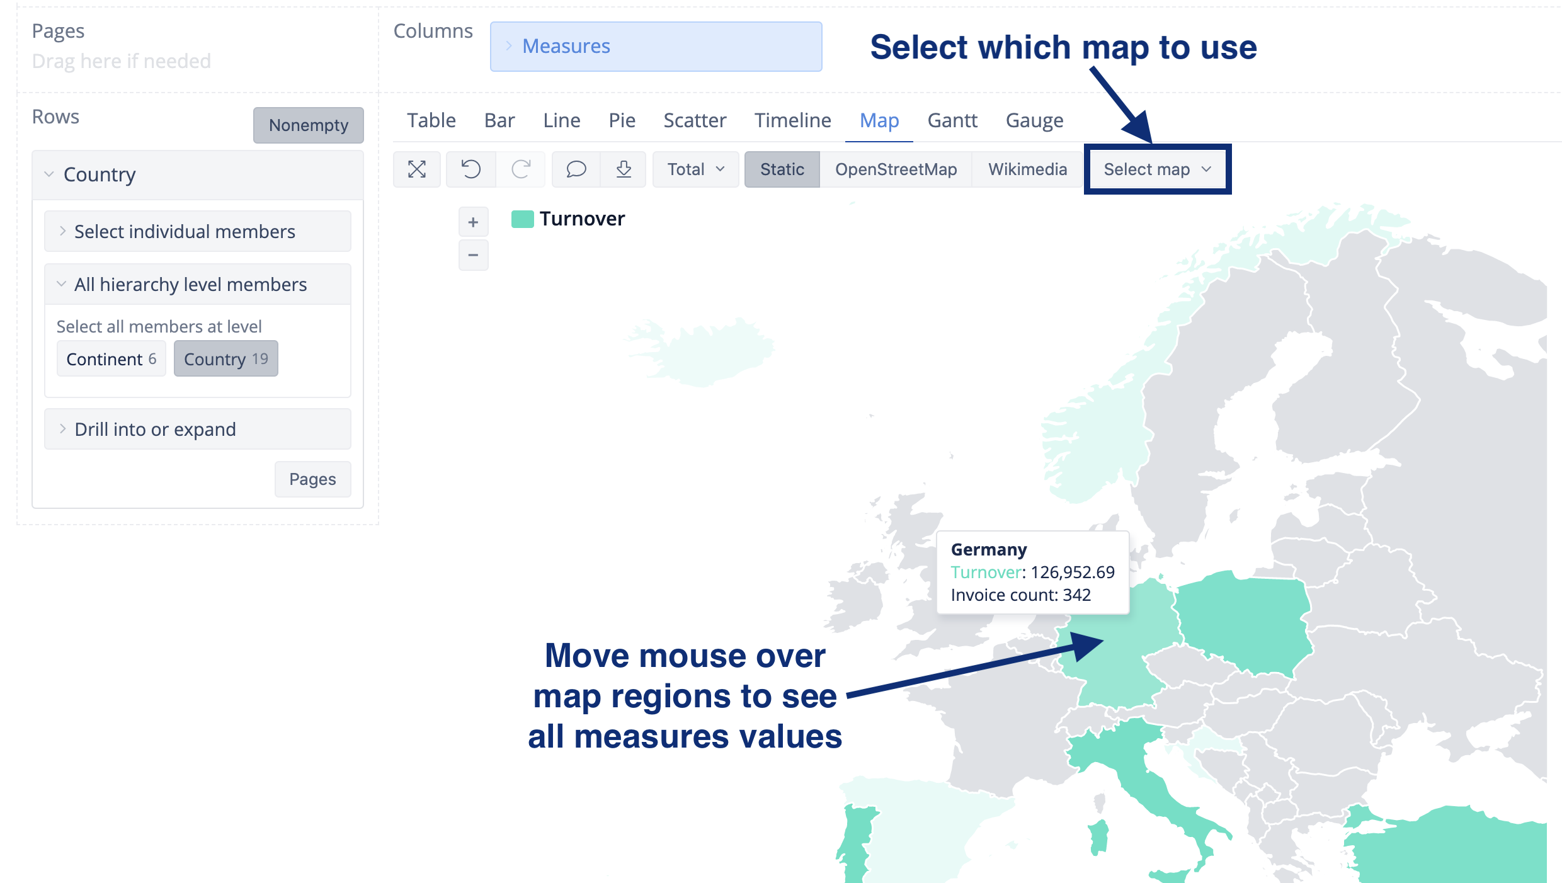
Task: Click the undo arrow icon
Action: click(470, 169)
